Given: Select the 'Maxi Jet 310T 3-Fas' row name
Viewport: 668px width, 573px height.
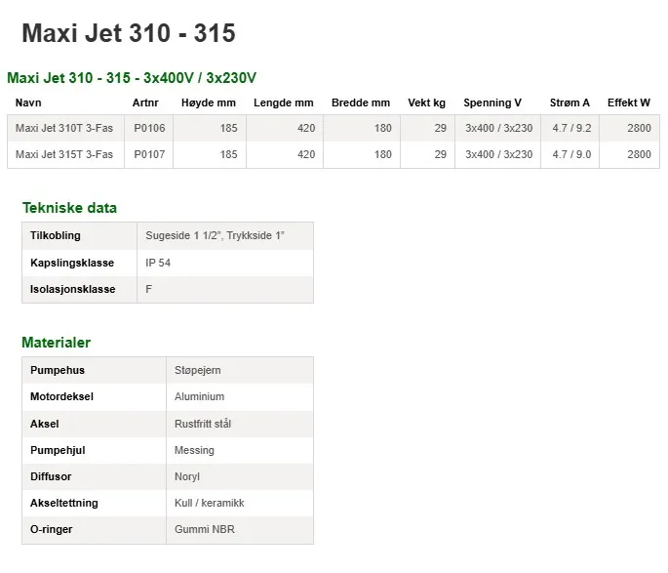Looking at the screenshot, I should 64,128.
